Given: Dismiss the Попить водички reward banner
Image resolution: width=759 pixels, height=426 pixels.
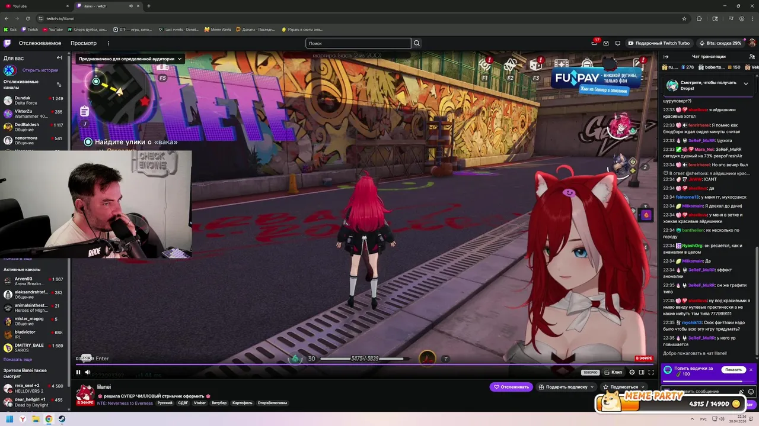Looking at the screenshot, I should click(751, 370).
